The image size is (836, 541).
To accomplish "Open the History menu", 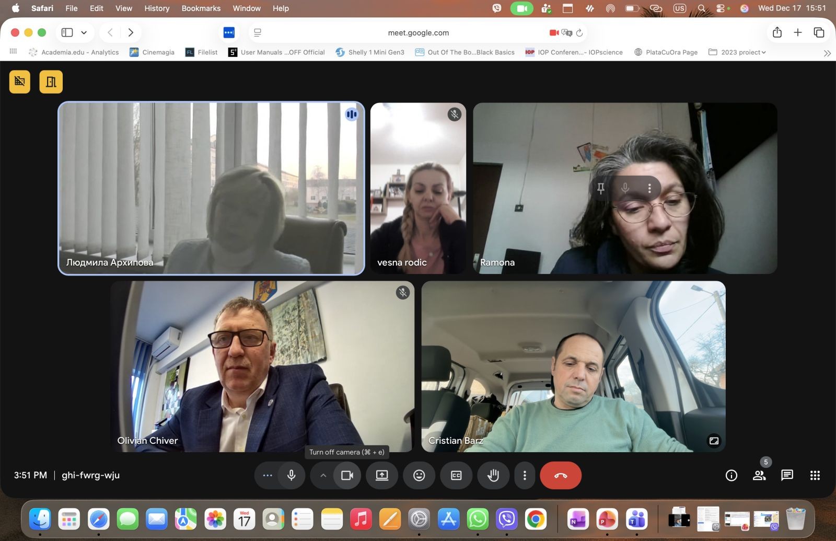I will pyautogui.click(x=157, y=8).
